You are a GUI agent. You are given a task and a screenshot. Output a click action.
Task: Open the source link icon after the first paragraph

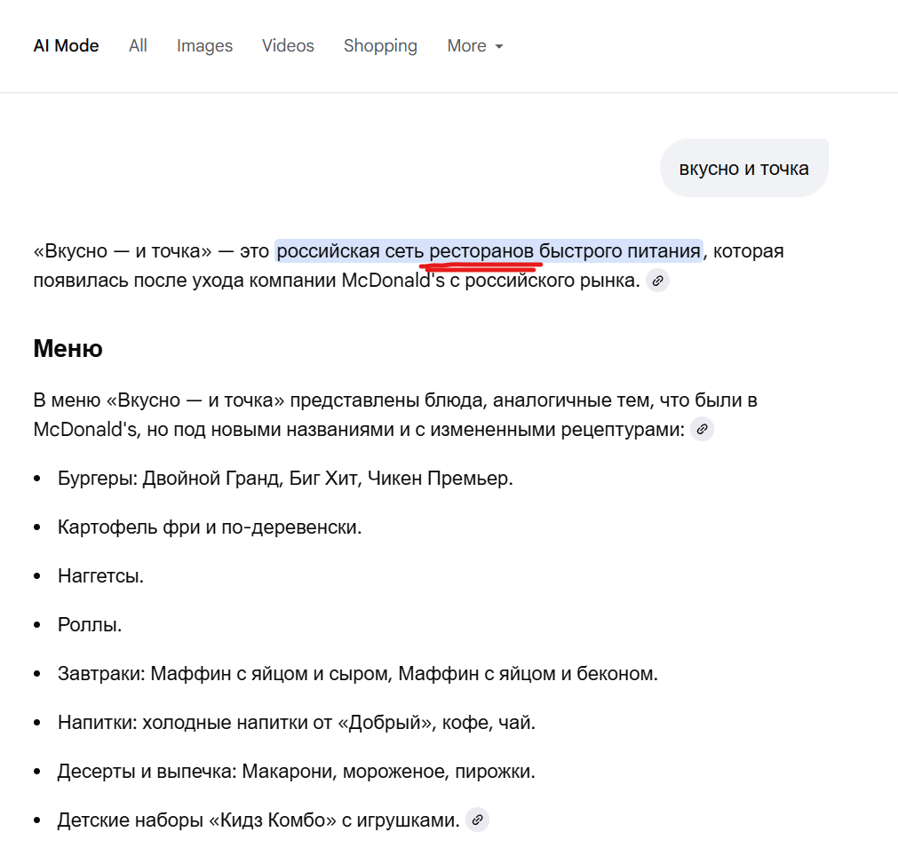[657, 281]
